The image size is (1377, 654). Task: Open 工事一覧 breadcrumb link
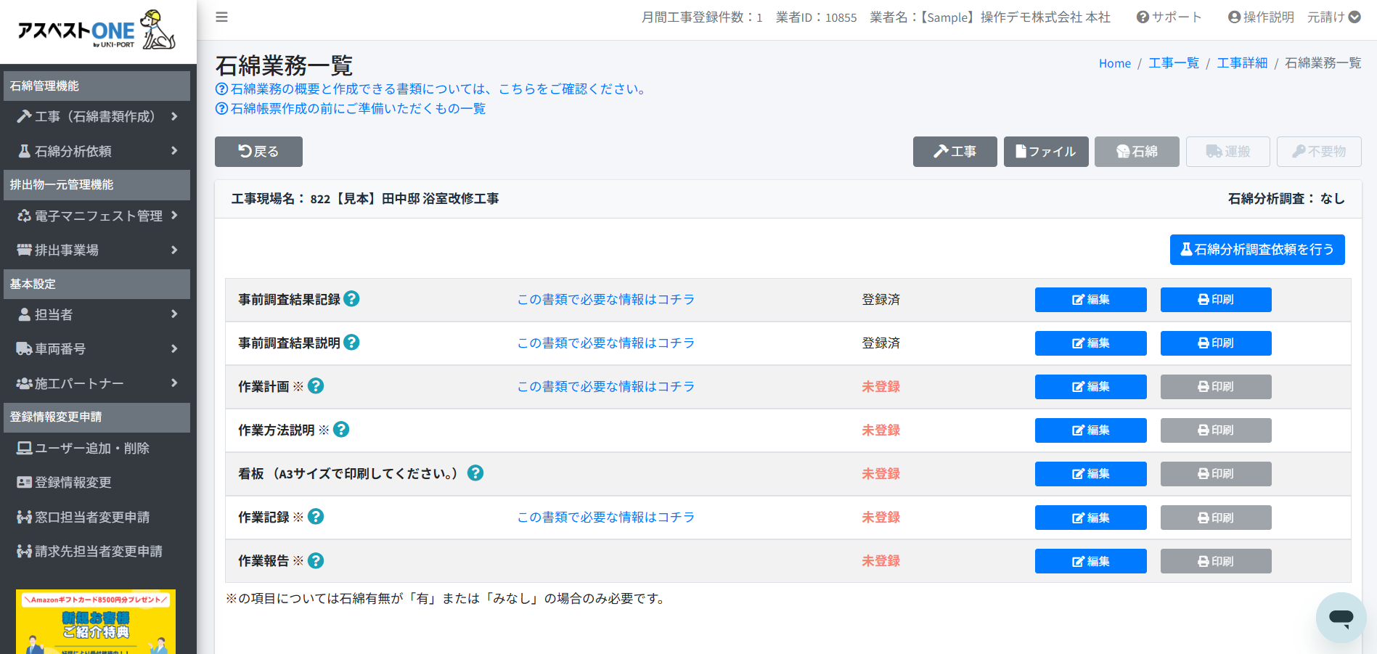click(x=1173, y=63)
